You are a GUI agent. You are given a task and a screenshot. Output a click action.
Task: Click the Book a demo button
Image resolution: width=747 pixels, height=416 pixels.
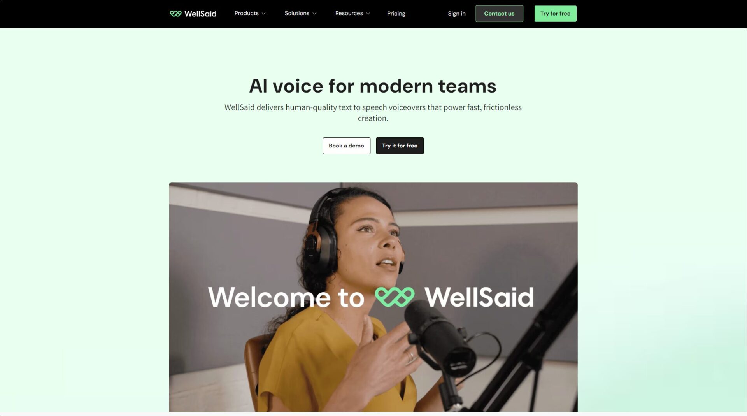point(346,146)
